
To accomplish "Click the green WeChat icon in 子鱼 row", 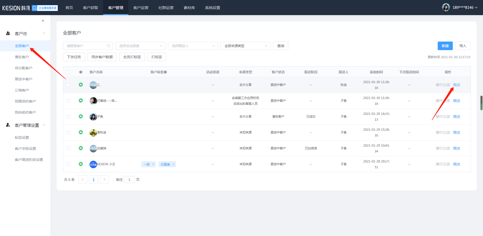I will (81, 116).
